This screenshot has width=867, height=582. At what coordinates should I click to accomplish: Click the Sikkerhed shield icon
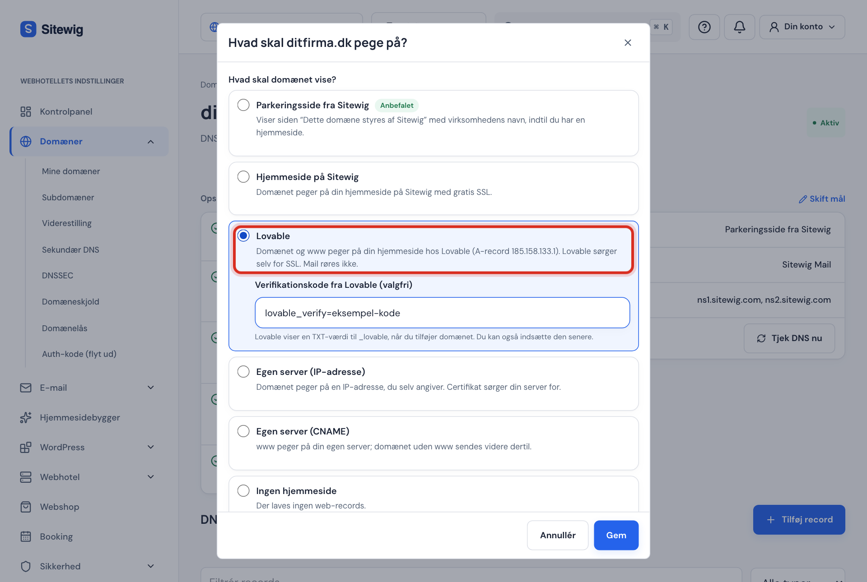tap(26, 566)
